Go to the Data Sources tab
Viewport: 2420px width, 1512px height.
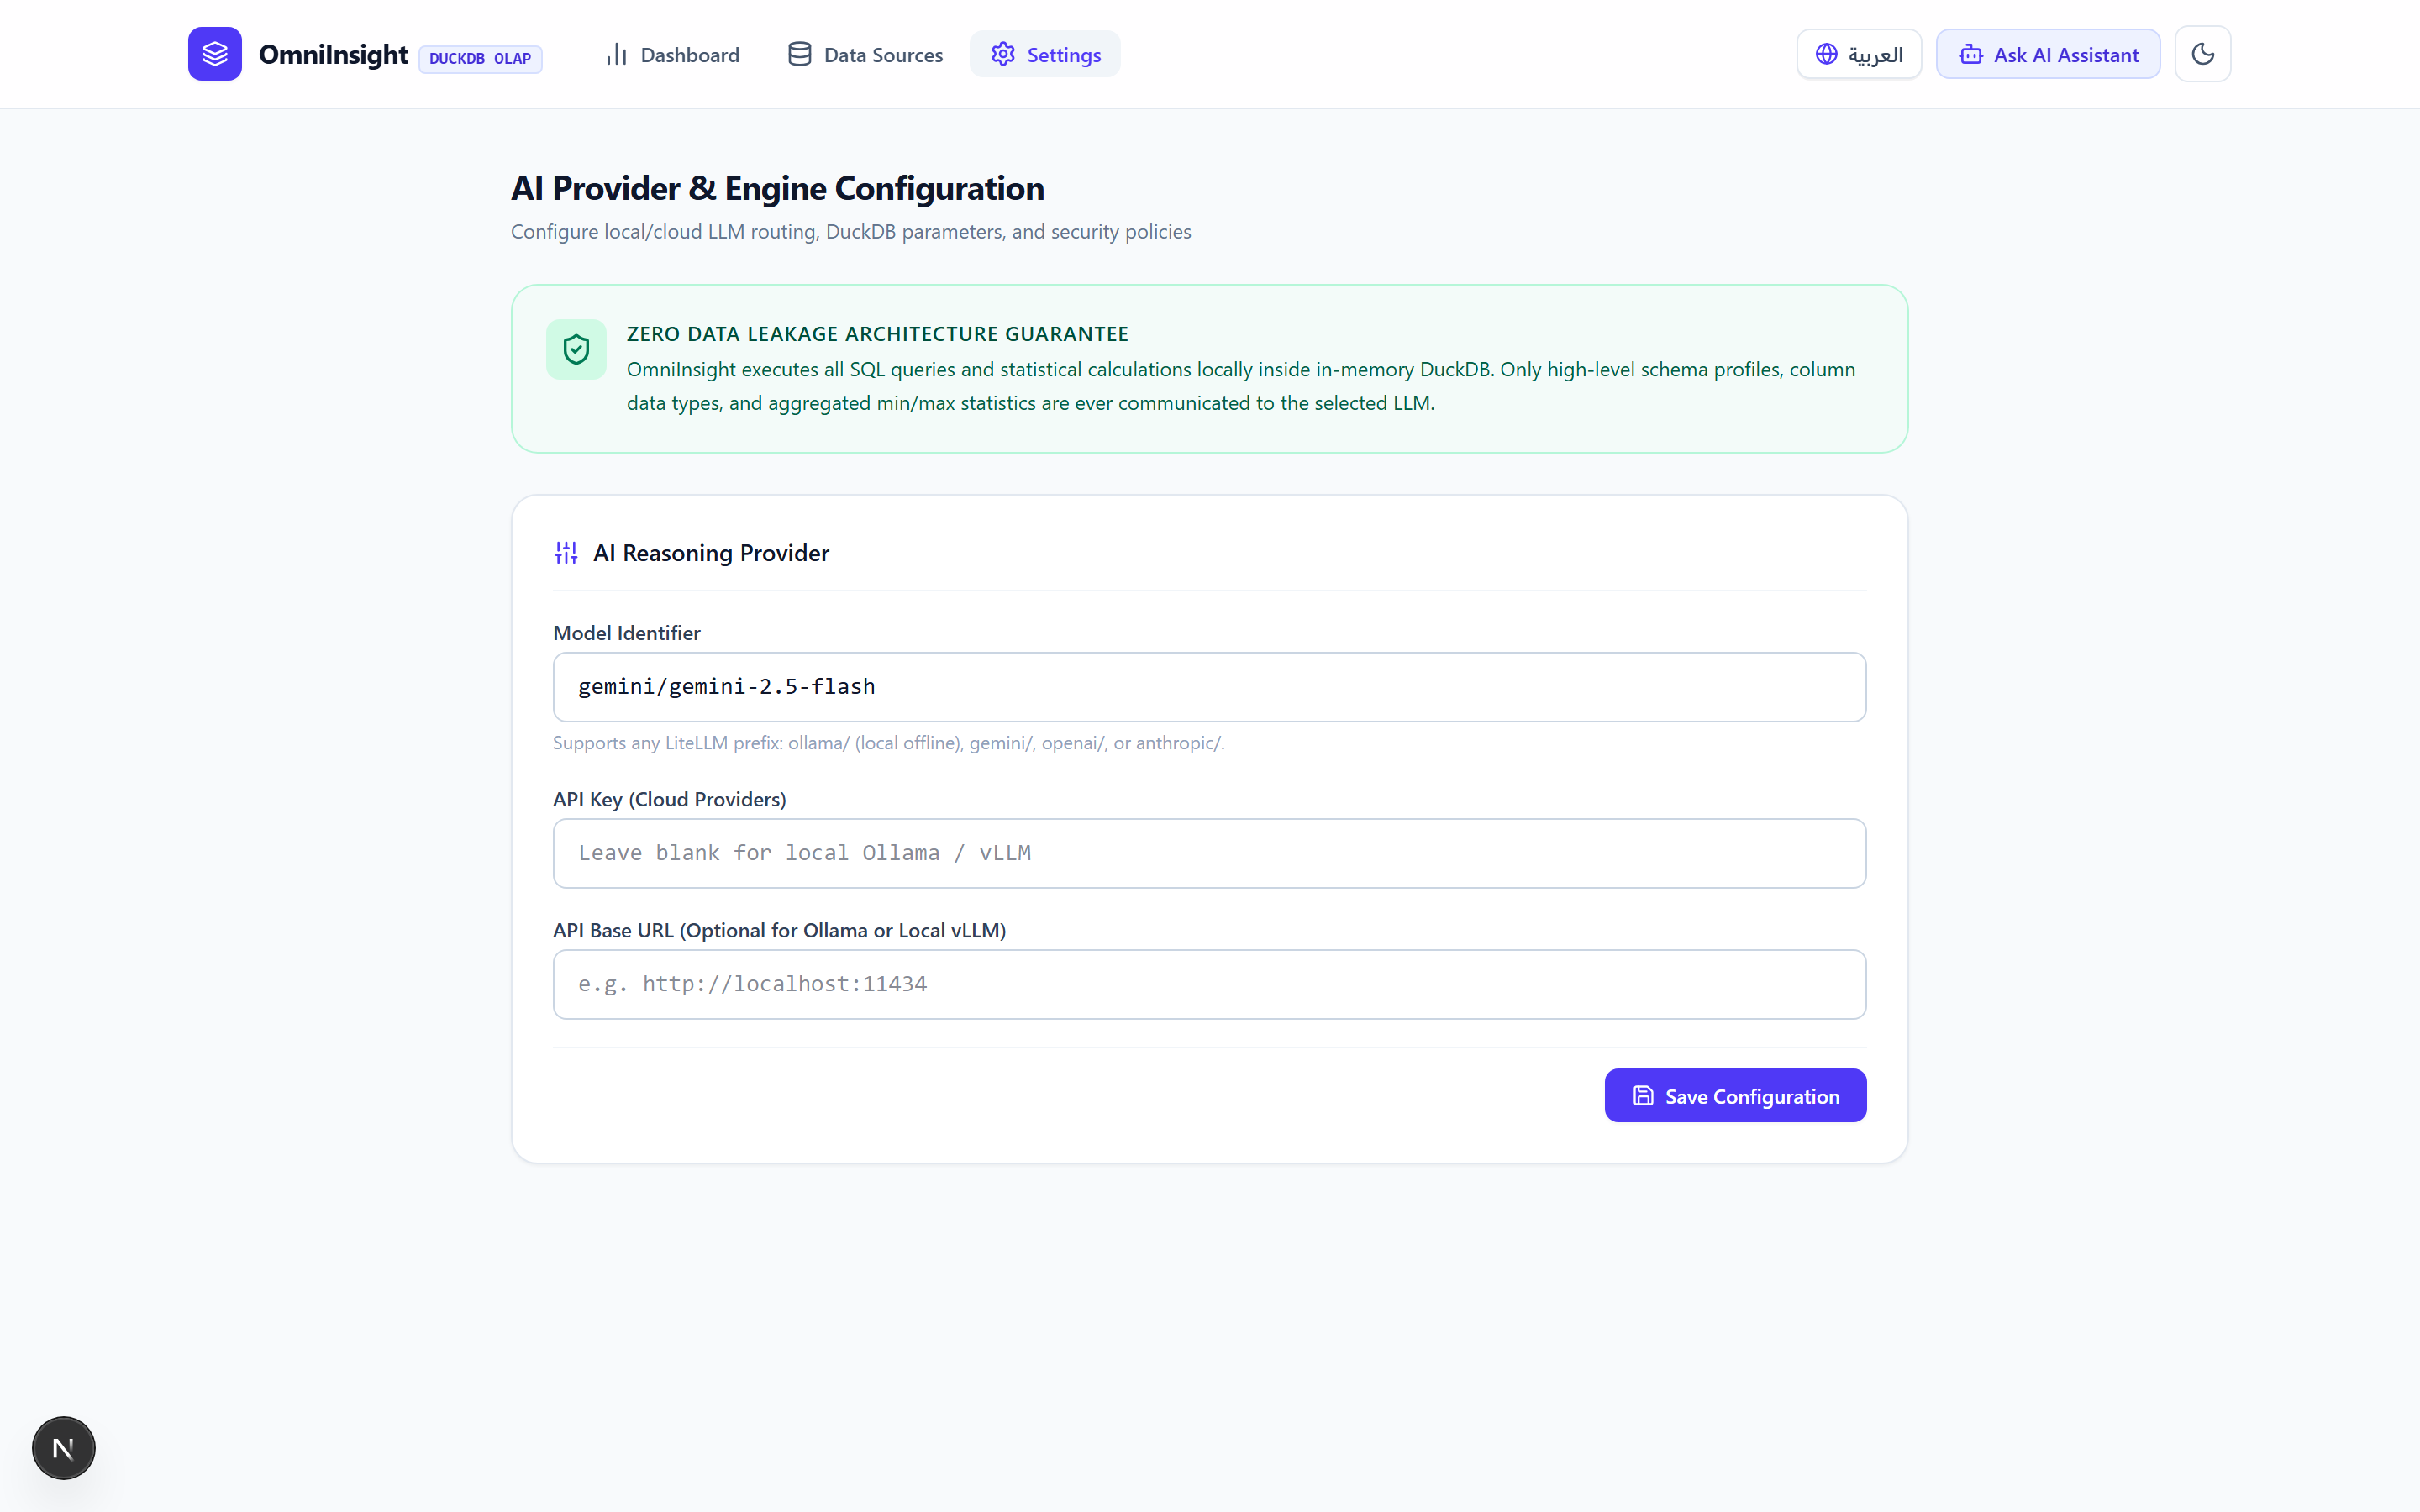click(865, 54)
